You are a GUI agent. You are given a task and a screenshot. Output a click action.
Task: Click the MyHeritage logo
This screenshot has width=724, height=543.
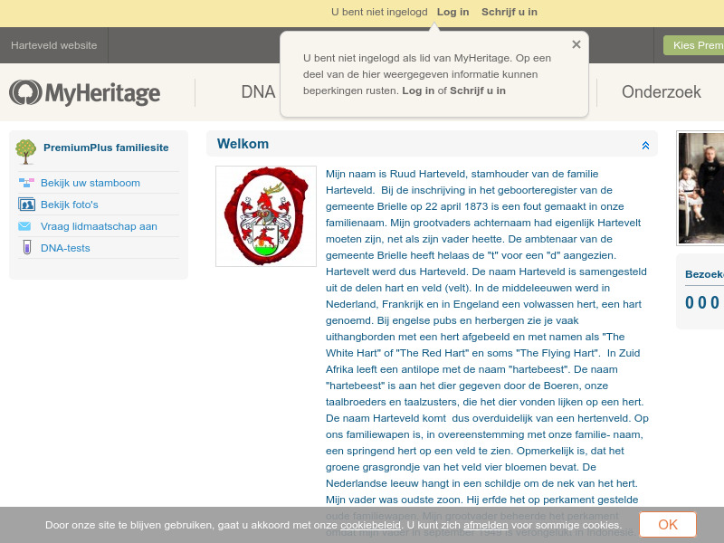tap(84, 92)
